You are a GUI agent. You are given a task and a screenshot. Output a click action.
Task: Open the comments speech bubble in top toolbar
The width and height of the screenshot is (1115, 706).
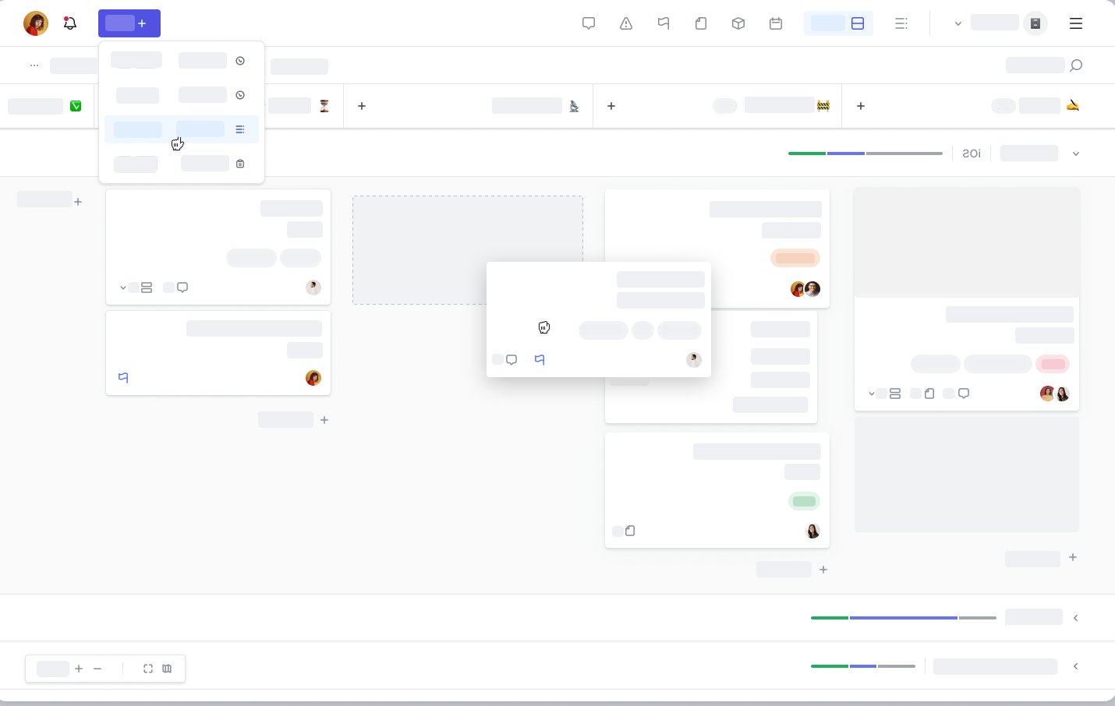click(589, 23)
